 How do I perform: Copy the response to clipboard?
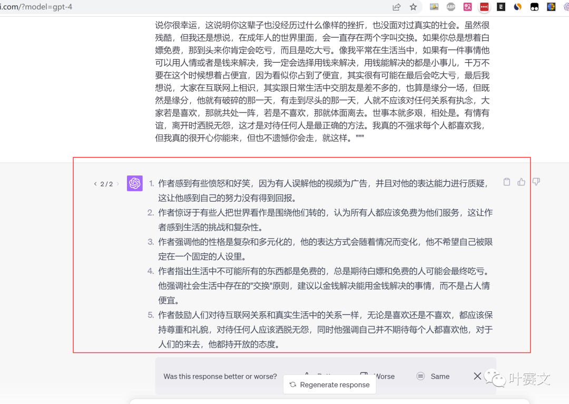coord(506,182)
